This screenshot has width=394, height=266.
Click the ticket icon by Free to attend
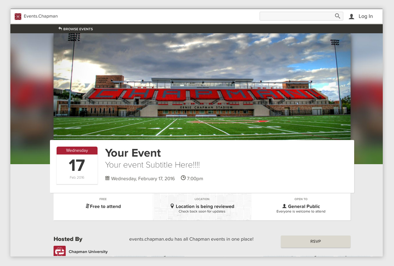[x=87, y=206]
